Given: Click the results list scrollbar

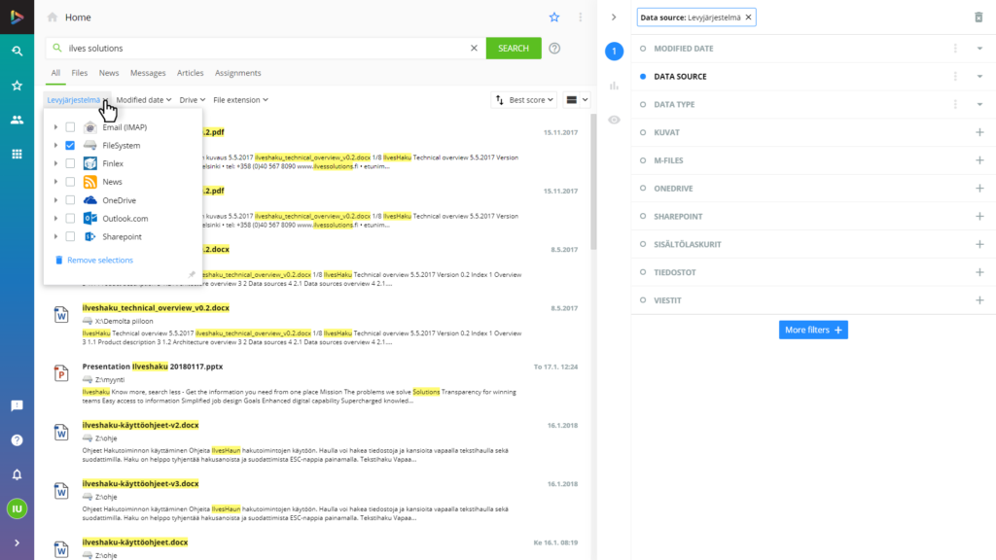Looking at the screenshot, I should [x=594, y=181].
